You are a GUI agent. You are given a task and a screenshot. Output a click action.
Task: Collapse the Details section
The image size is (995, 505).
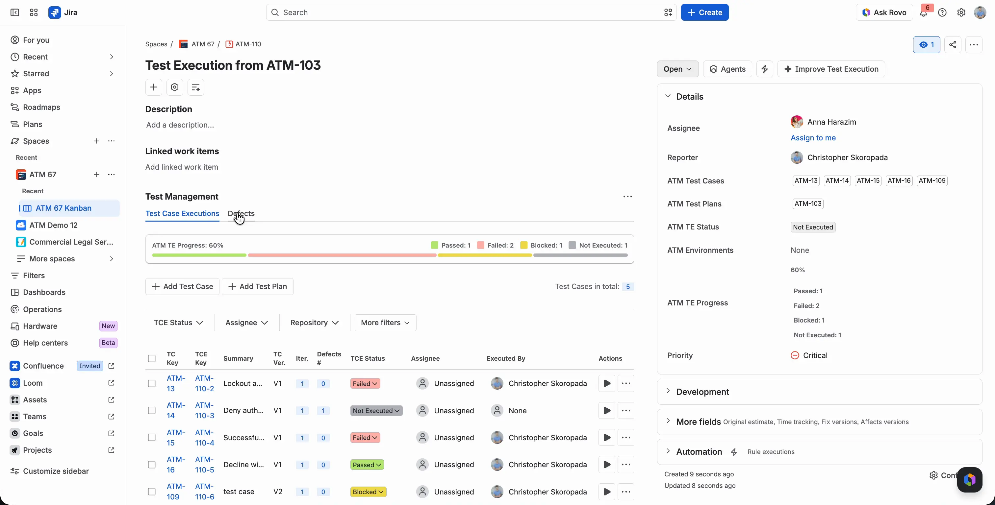[668, 96]
